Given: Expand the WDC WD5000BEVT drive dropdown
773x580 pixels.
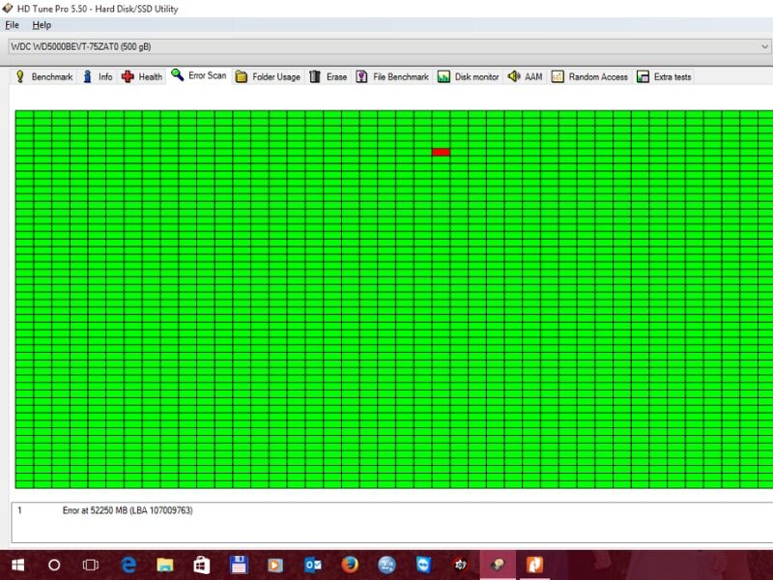Looking at the screenshot, I should coord(763,46).
